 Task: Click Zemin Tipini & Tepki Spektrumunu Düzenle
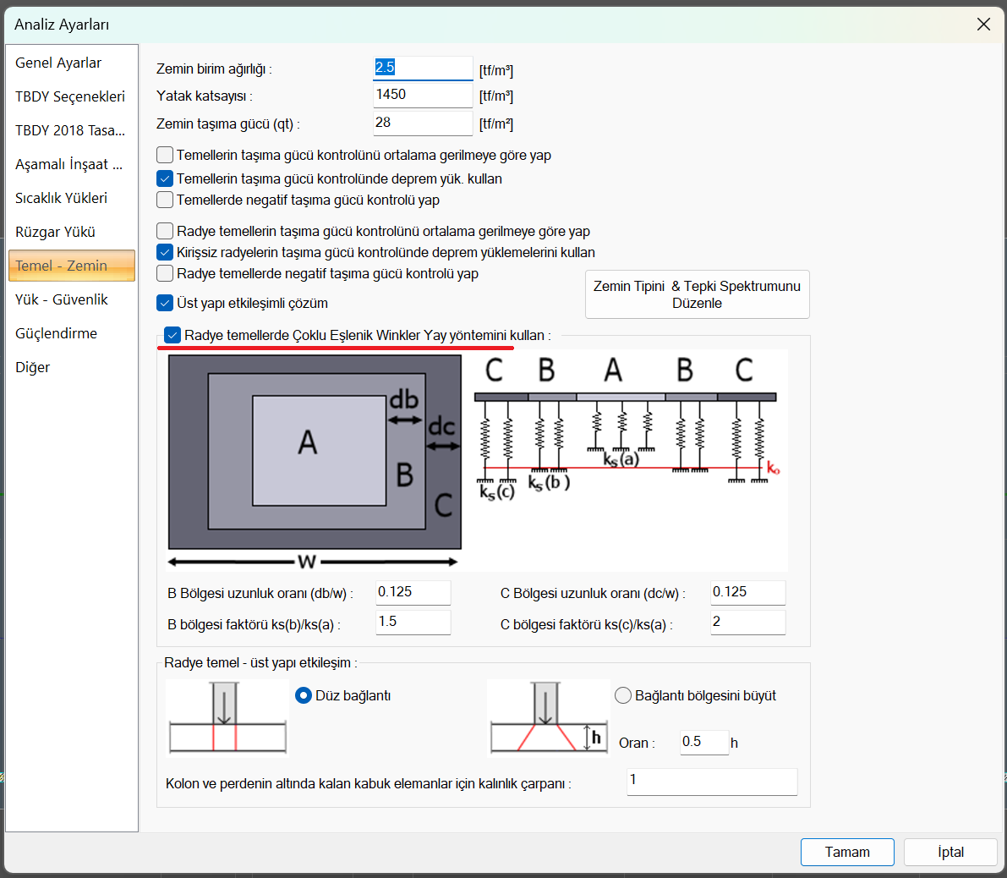tap(697, 294)
